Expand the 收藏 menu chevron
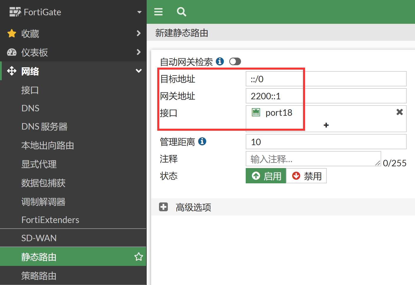The image size is (415, 285). pos(138,33)
